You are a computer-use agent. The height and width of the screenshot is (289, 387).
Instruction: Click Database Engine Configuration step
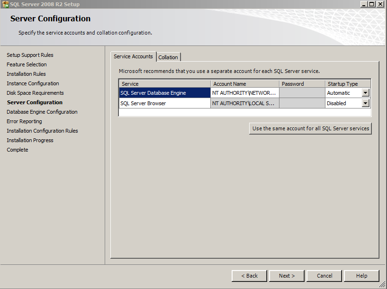pyautogui.click(x=42, y=112)
